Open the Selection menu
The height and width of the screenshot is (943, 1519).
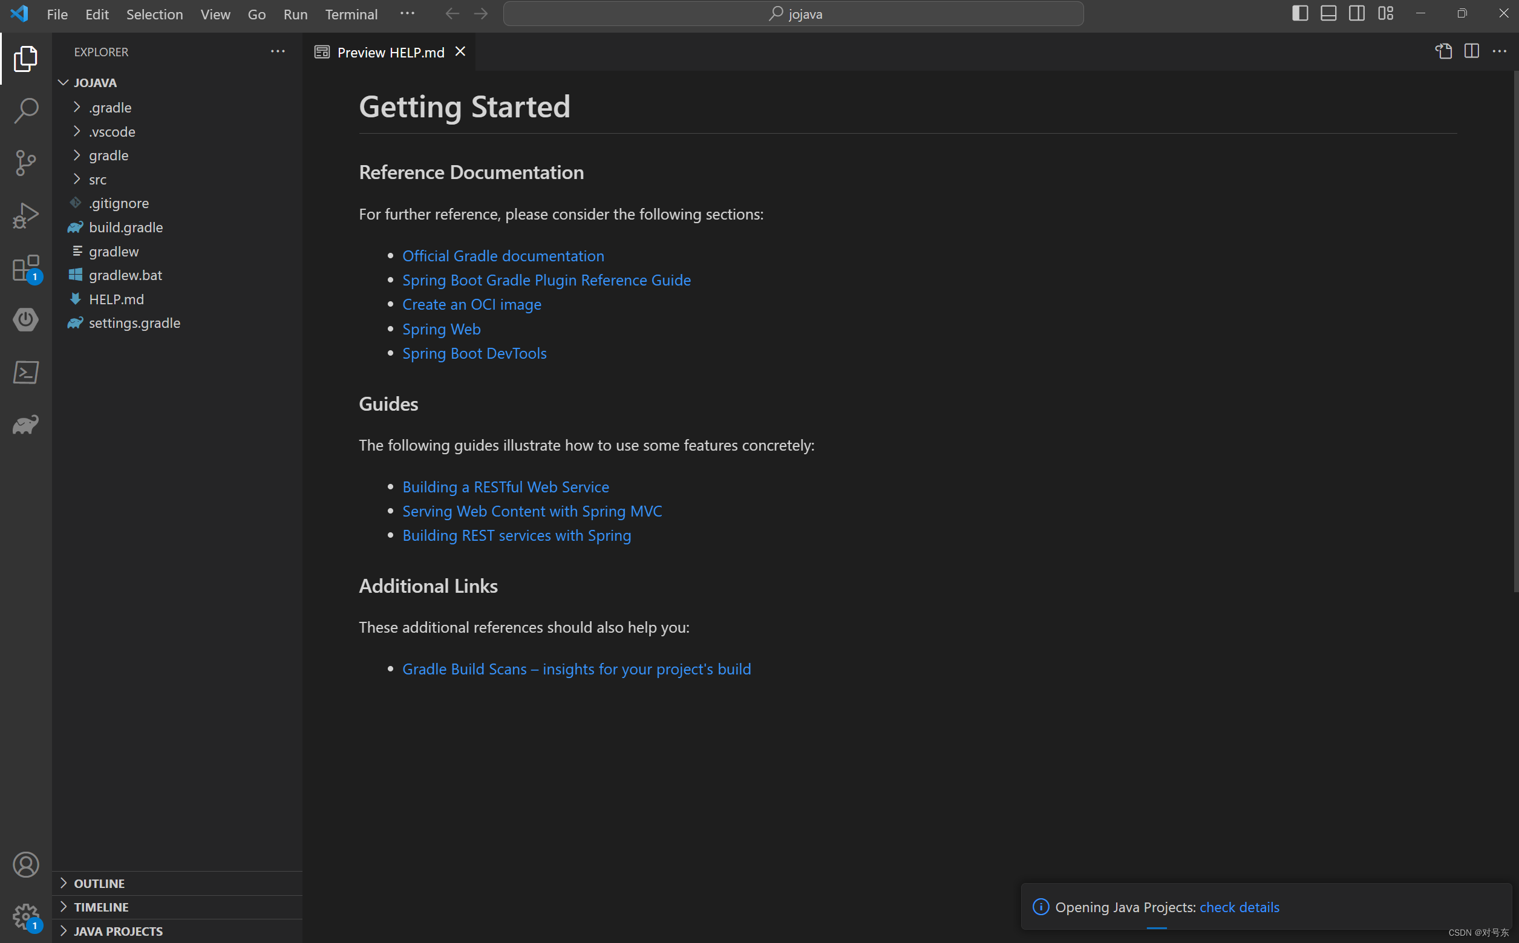155,14
